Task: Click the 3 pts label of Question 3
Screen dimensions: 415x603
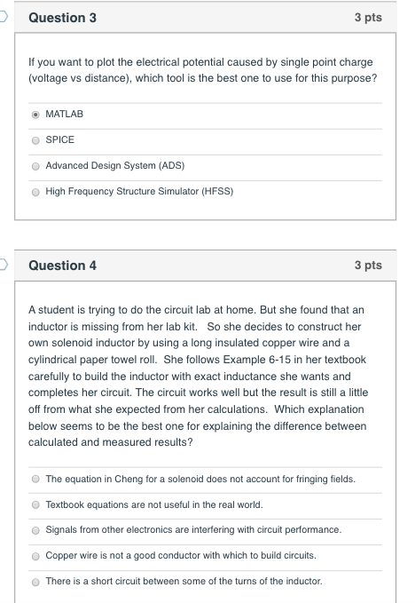Action: click(368, 17)
